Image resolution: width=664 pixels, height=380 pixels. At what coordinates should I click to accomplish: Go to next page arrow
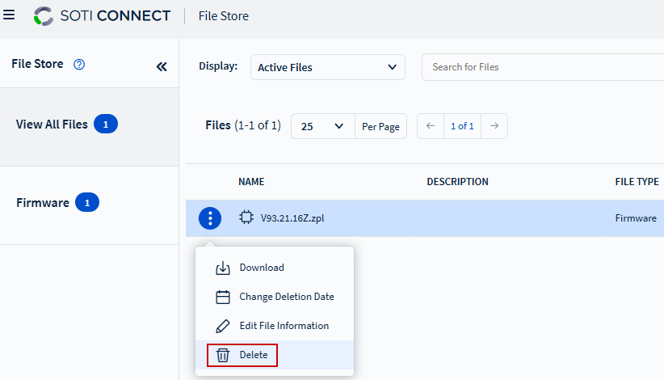[x=494, y=126]
